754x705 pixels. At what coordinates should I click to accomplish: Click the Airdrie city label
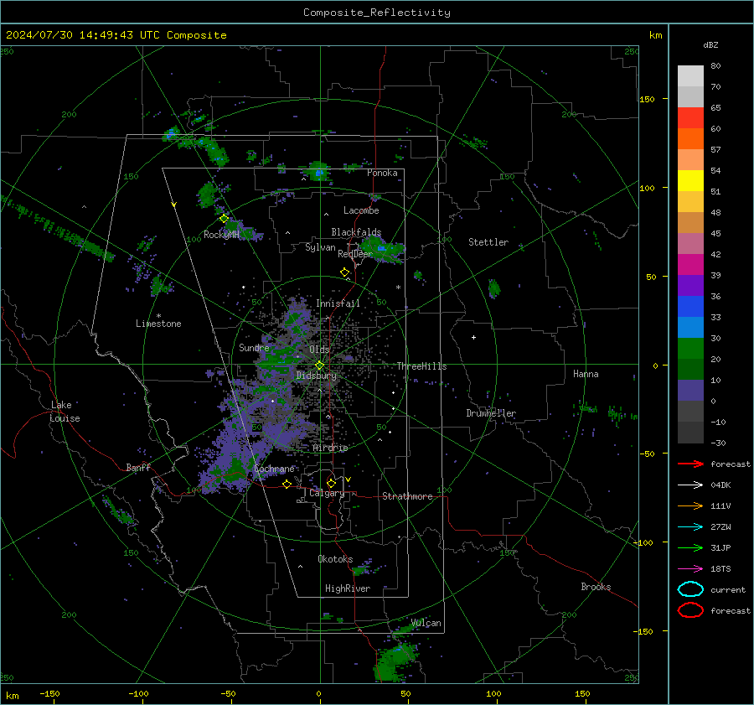(x=330, y=448)
